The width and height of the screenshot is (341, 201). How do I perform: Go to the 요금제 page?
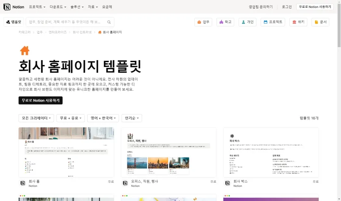(107, 7)
